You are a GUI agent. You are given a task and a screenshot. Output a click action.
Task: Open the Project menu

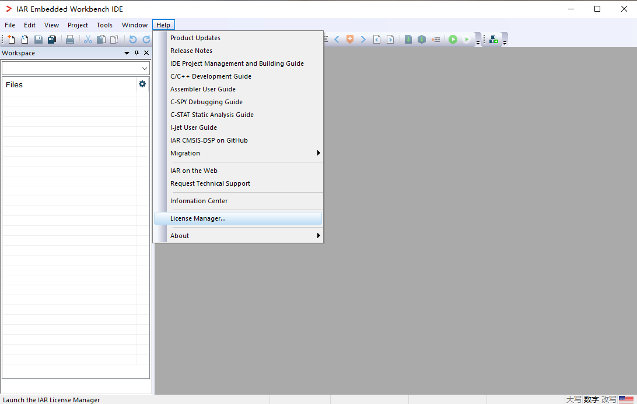pos(78,25)
